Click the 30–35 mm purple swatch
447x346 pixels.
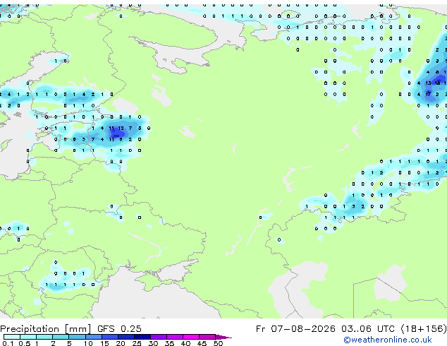coord(158,337)
